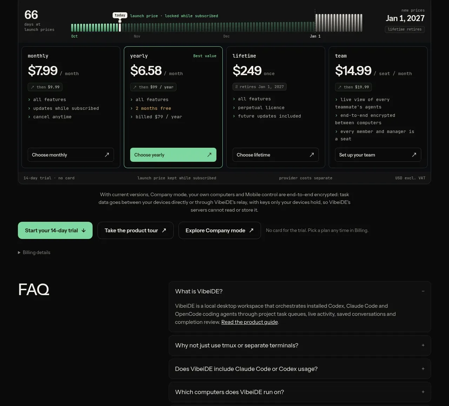The width and height of the screenshot is (449, 406).
Task: Click the Best value label on yearly plan
Action: click(205, 56)
